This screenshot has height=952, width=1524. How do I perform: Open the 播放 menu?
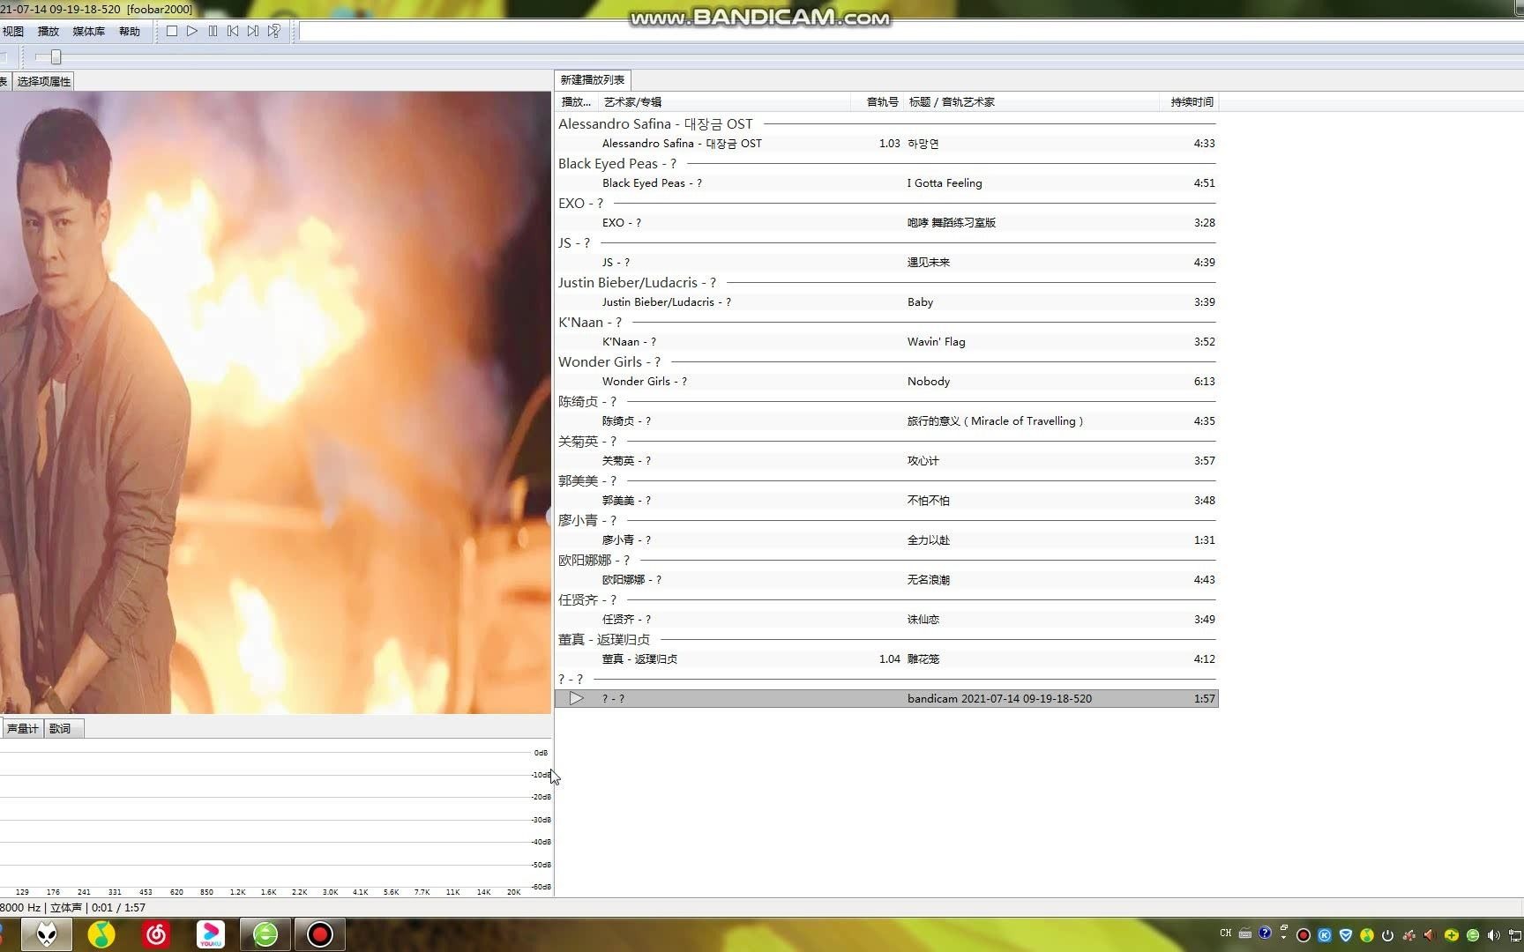coord(49,31)
